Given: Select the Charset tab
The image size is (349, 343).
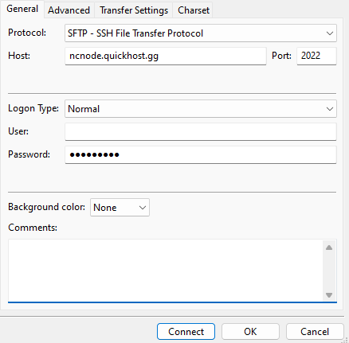Looking at the screenshot, I should (194, 10).
